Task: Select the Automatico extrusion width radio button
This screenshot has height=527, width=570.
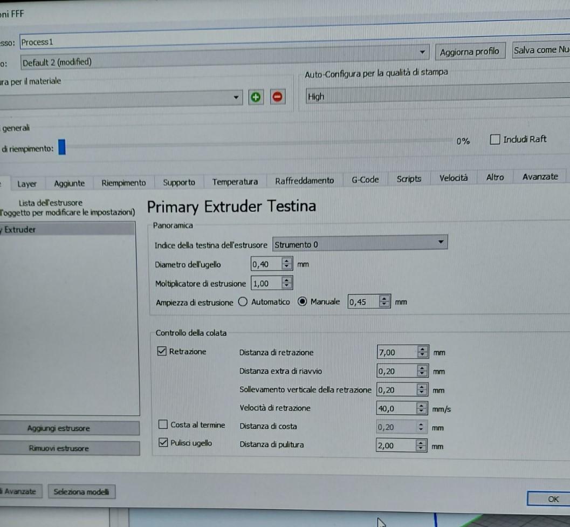Action: pos(243,302)
